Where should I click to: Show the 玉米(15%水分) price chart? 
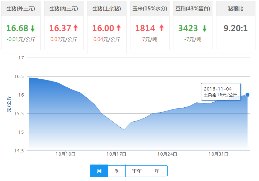tap(150, 9)
